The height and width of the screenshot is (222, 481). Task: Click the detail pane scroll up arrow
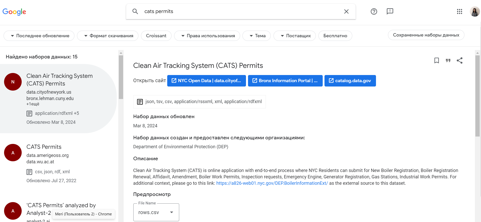(x=478, y=53)
